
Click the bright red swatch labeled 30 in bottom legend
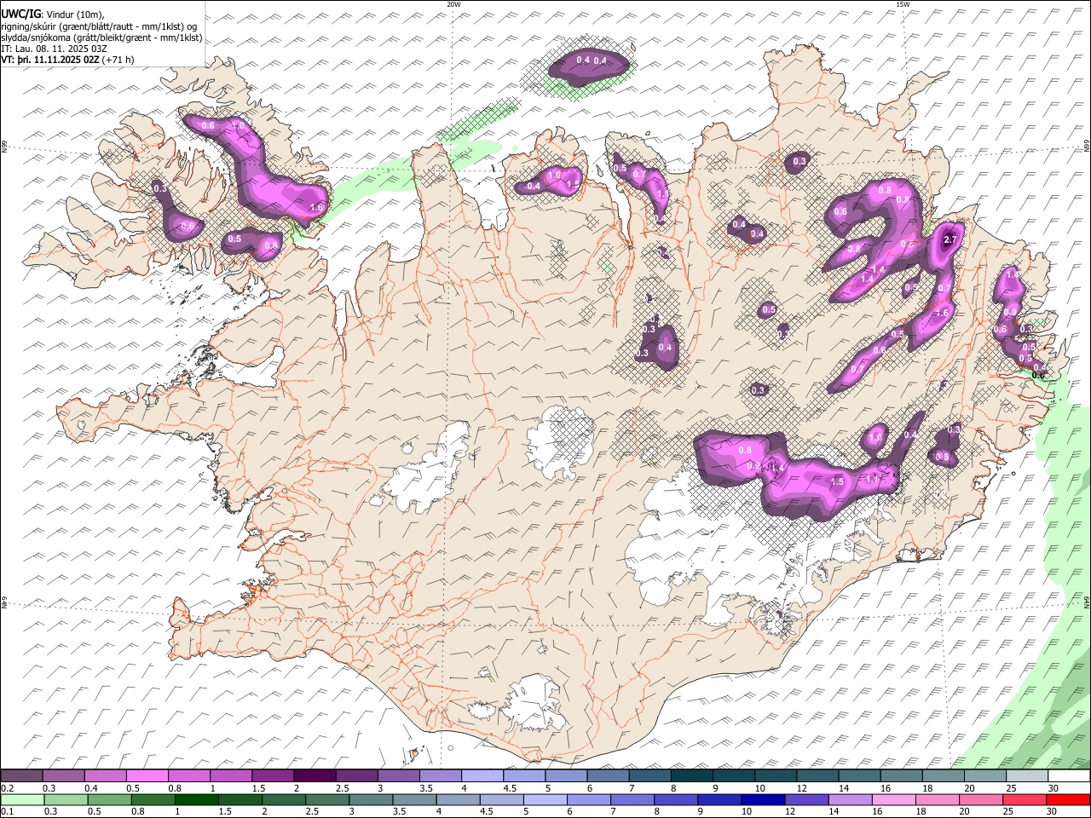[1069, 800]
